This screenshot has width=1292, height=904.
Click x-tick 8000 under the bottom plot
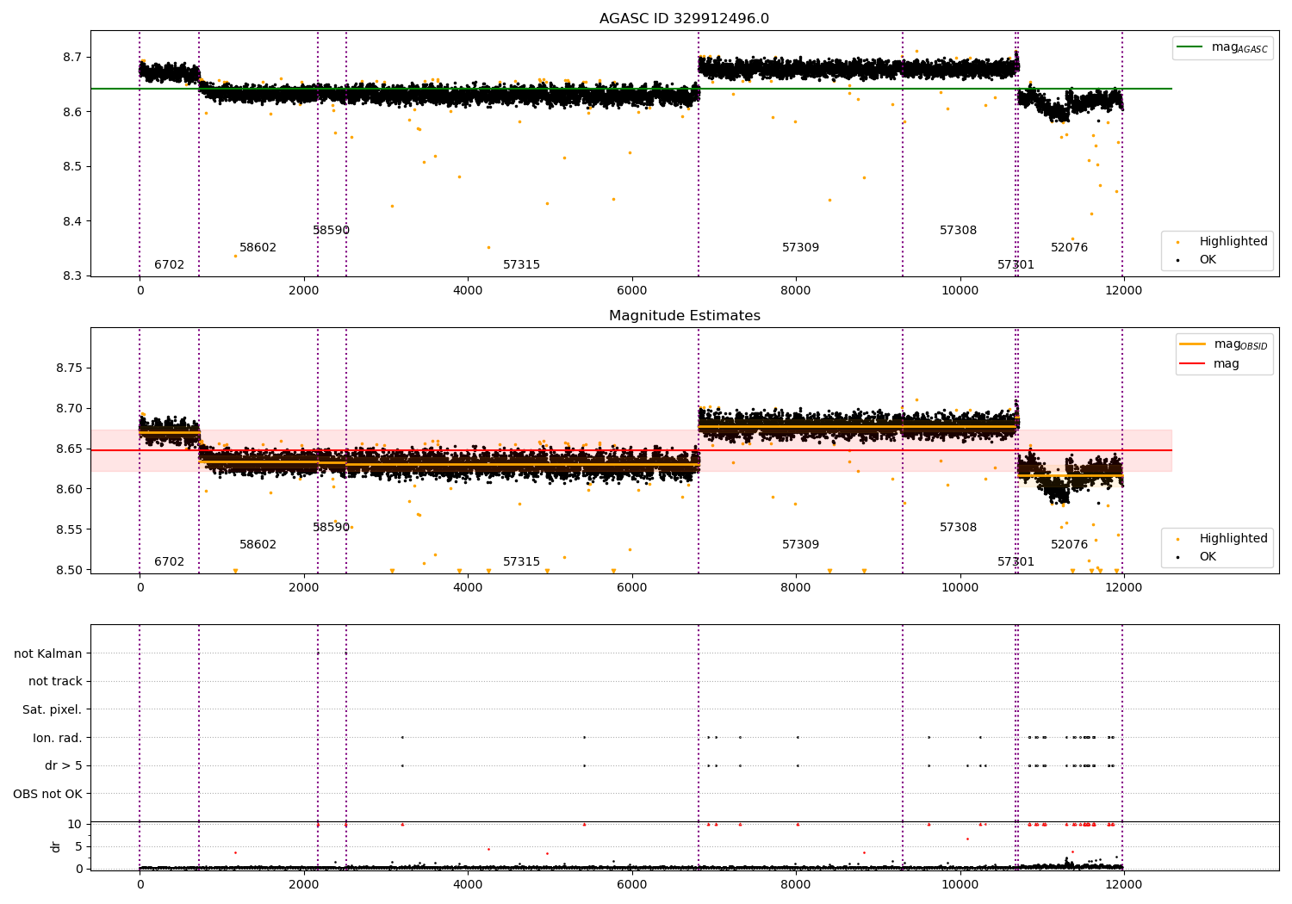[796, 884]
